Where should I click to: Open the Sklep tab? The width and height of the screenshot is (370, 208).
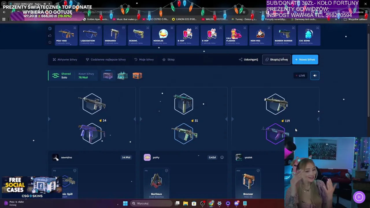(x=169, y=60)
